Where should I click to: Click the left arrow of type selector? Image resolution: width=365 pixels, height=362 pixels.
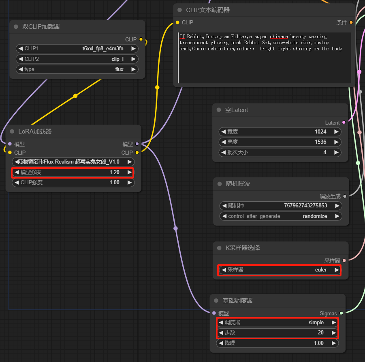tap(21, 69)
